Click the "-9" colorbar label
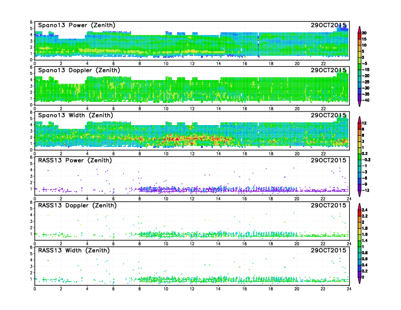 (x=365, y=184)
